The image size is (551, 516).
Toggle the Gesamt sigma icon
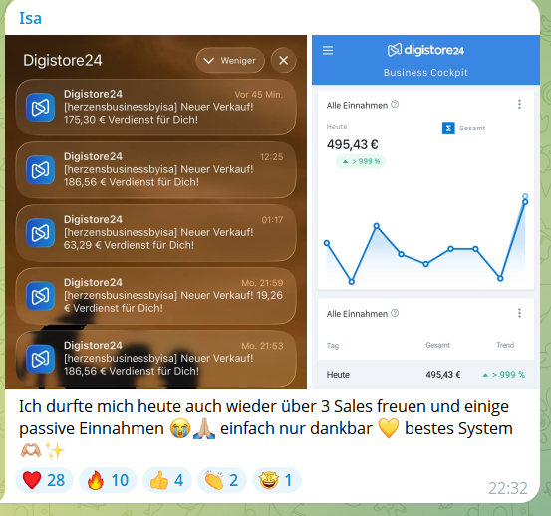tap(448, 129)
